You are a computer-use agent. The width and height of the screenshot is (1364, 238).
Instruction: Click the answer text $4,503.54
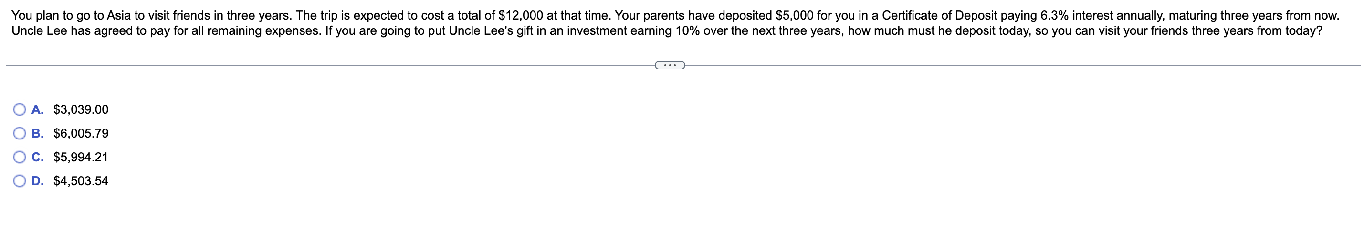pos(81,181)
